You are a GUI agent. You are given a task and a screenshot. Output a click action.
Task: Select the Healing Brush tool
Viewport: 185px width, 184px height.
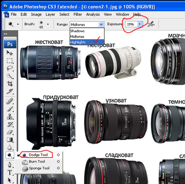click(x=10, y=101)
